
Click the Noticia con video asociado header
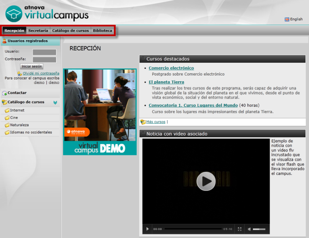coord(222,134)
